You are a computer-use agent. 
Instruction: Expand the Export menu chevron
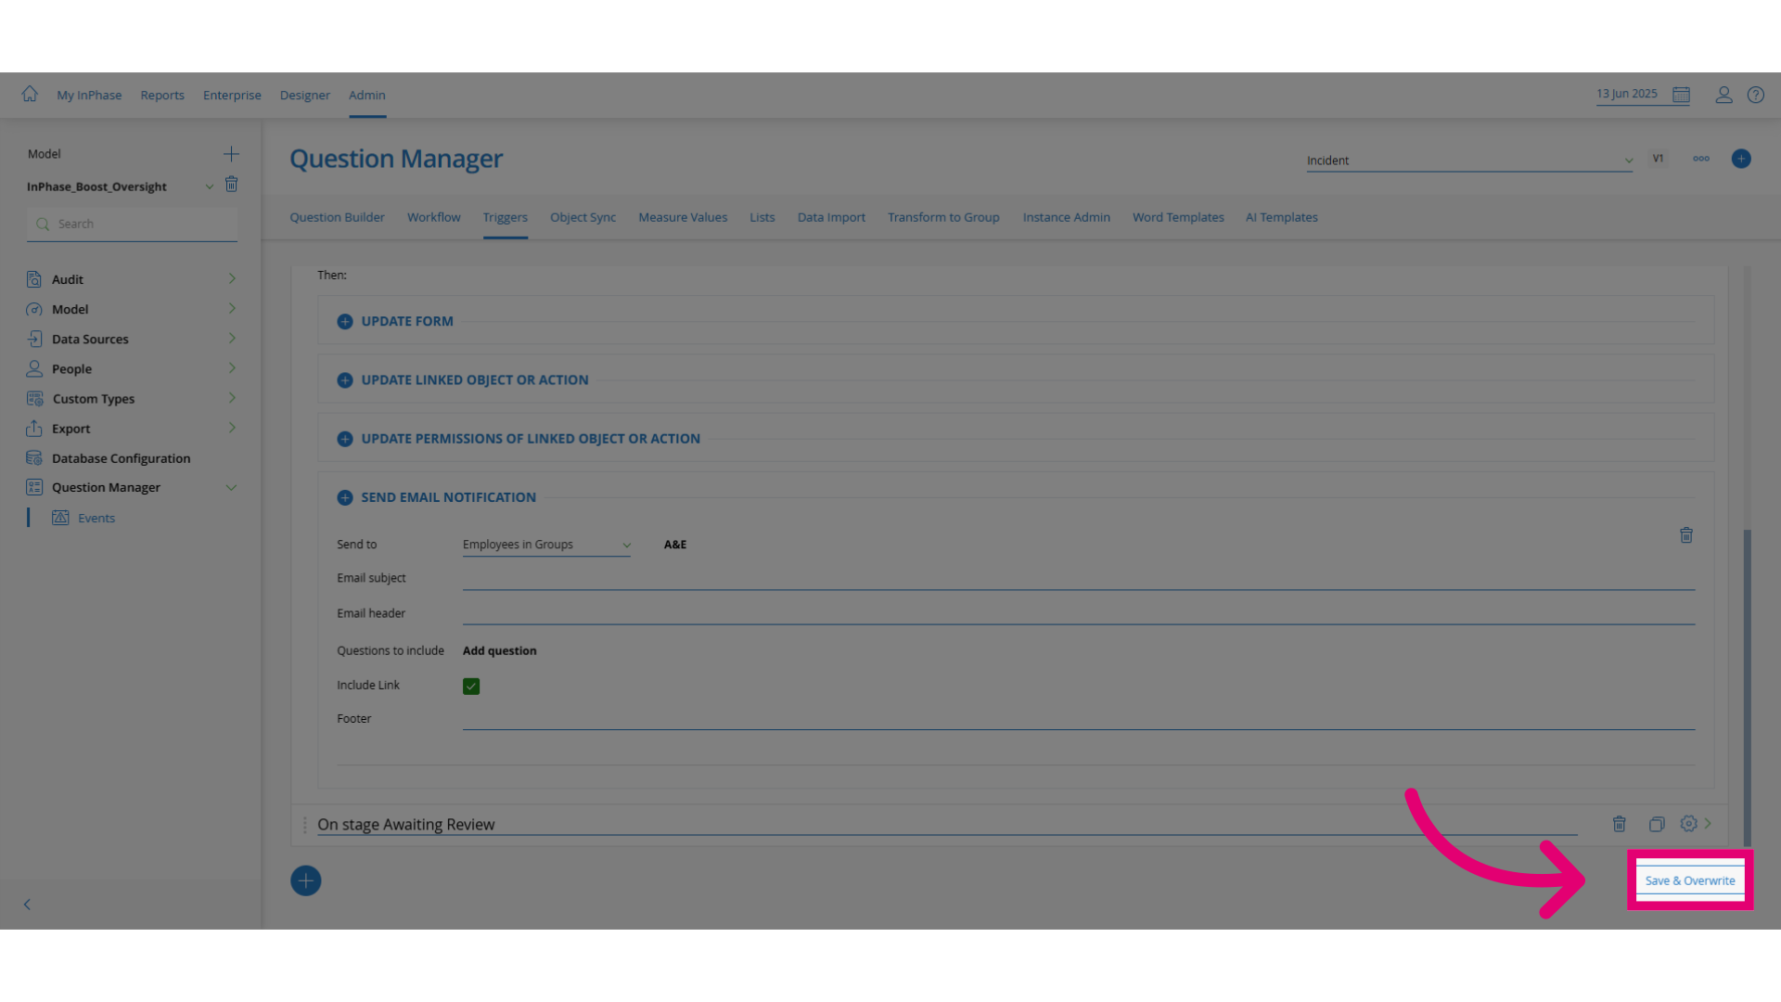(x=232, y=427)
